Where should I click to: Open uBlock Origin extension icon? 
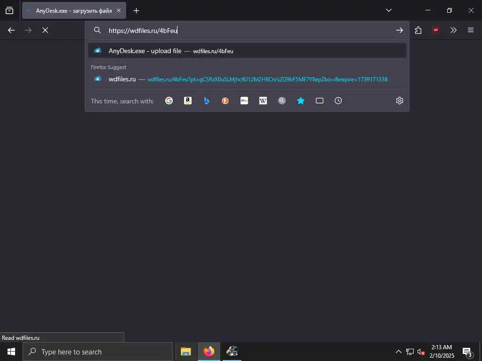(435, 30)
